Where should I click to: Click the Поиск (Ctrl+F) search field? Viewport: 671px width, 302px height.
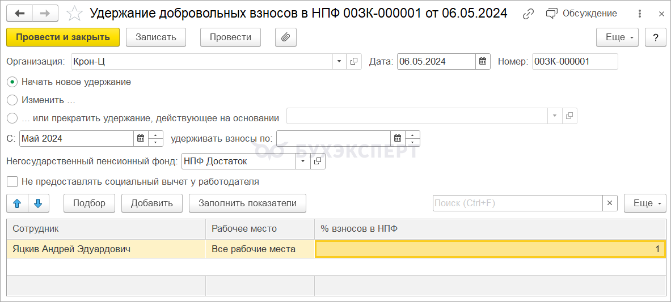(x=517, y=203)
